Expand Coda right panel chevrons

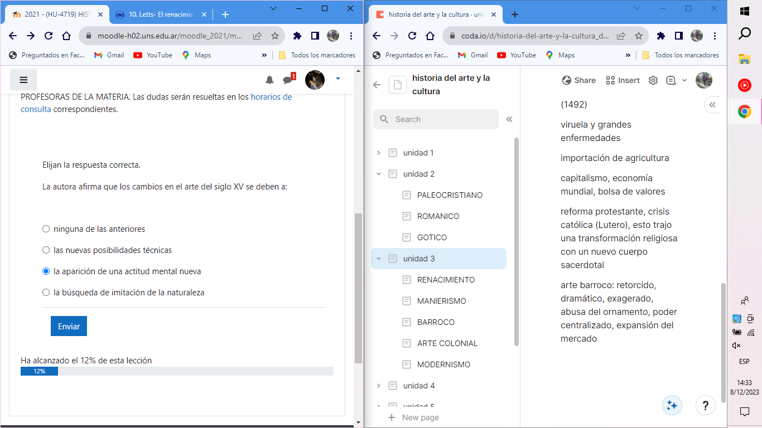[x=712, y=105]
